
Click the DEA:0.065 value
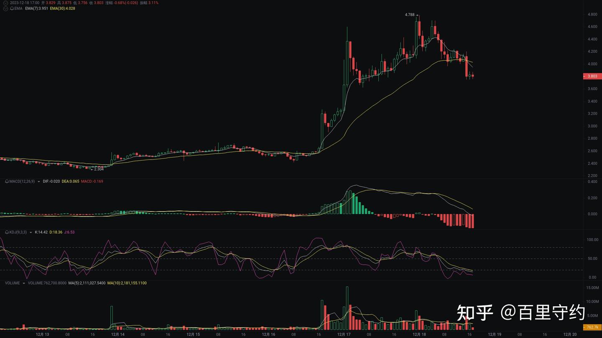pyautogui.click(x=71, y=181)
